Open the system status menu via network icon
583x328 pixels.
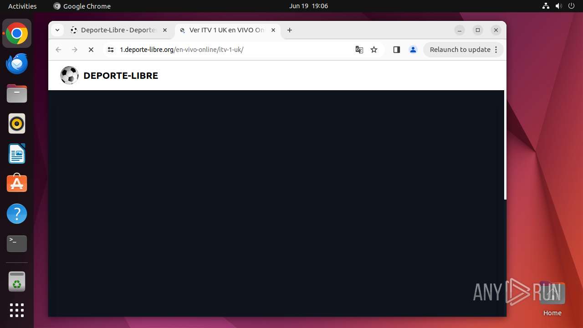546,6
